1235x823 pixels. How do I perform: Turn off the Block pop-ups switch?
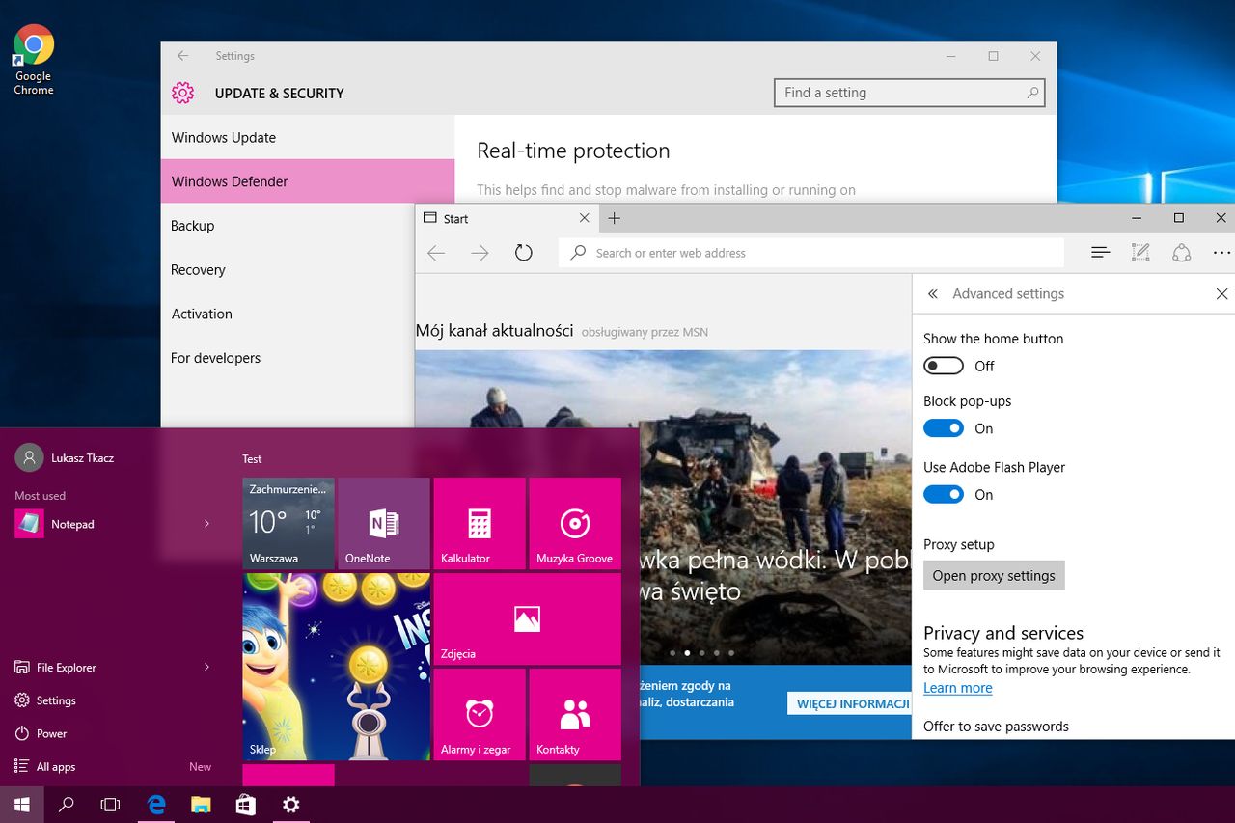944,428
